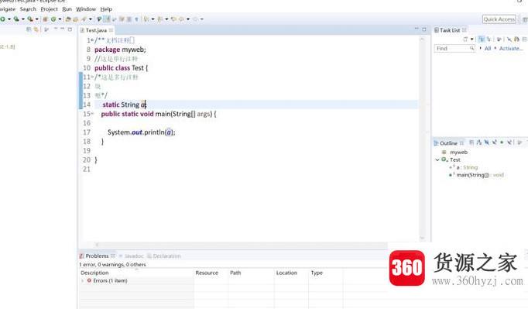528x309 pixels.
Task: Open the Window menu
Action: click(86, 9)
